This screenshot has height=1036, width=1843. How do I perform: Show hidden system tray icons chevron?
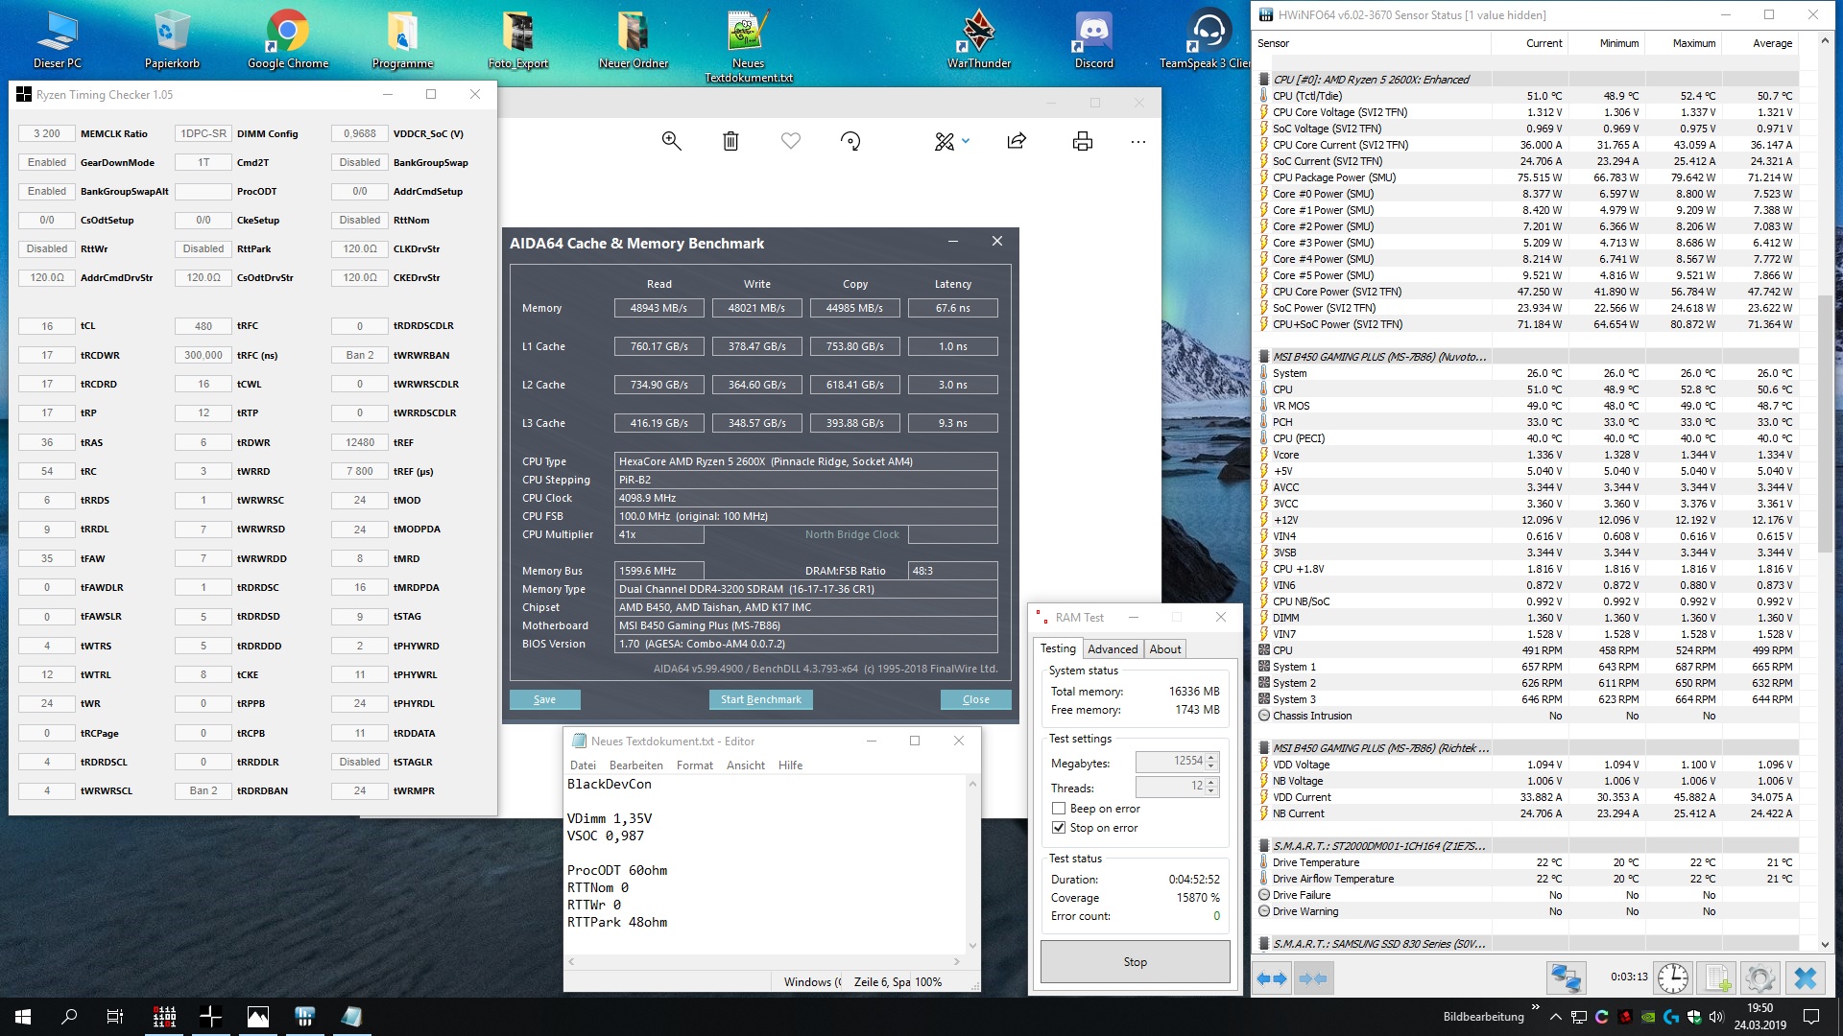[1555, 1017]
